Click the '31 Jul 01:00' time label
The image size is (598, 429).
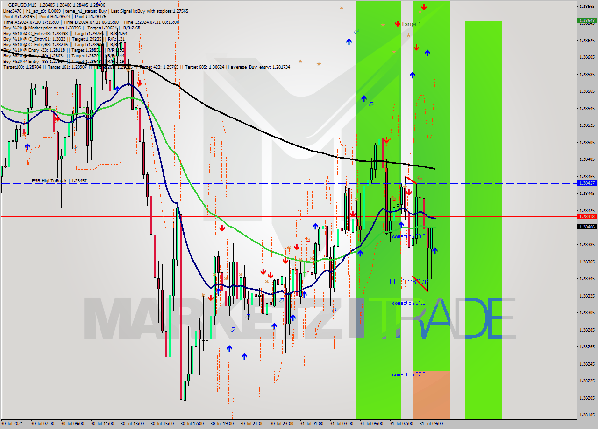(312, 424)
